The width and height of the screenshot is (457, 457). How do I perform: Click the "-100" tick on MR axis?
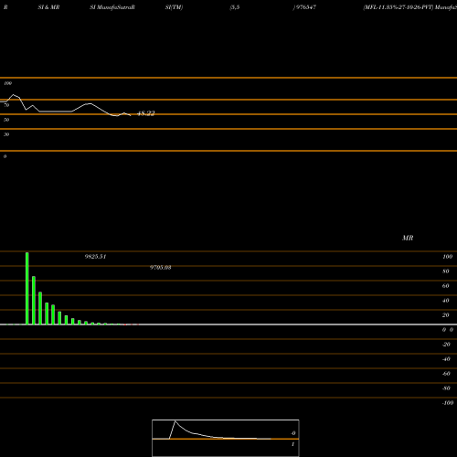pyautogui.click(x=448, y=403)
